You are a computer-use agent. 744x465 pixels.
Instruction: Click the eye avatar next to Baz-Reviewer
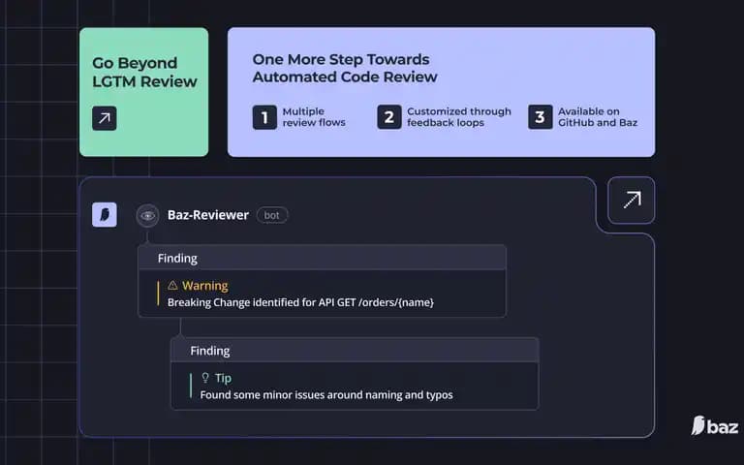[x=147, y=215]
